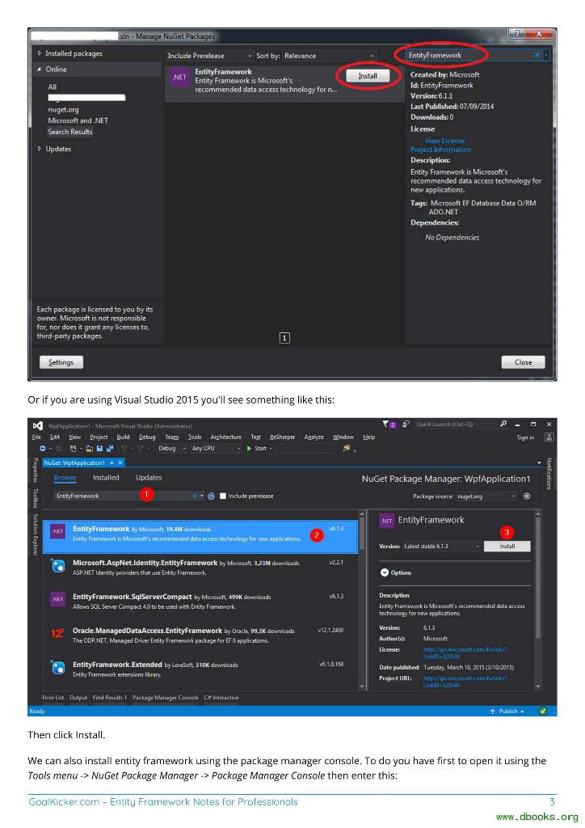Click the green Start play icon
The image size is (585, 828).
pyautogui.click(x=249, y=448)
